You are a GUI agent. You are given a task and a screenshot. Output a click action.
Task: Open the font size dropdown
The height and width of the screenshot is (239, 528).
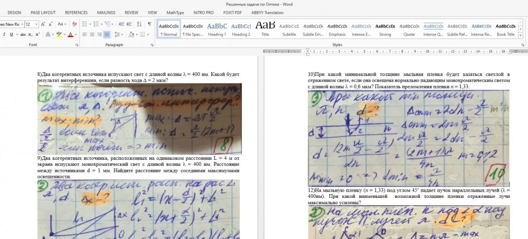pyautogui.click(x=36, y=24)
